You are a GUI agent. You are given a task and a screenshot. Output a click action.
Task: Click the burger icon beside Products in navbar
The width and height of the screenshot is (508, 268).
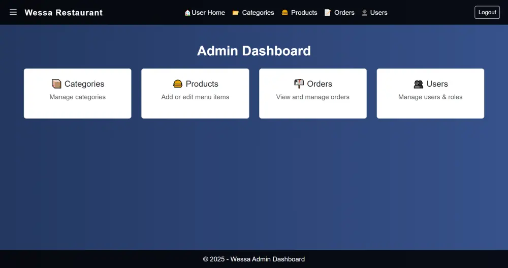coord(285,13)
